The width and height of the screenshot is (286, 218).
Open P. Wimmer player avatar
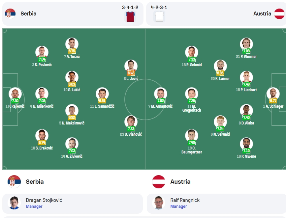(x=246, y=44)
